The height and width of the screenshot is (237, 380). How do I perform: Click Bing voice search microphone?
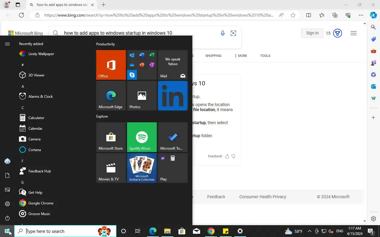pyautogui.click(x=223, y=33)
